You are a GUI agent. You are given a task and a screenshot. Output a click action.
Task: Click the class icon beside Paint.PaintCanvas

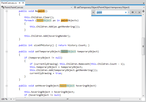3,7
